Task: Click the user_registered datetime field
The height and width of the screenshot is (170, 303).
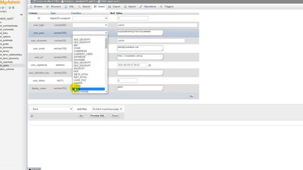Action: 132,65
